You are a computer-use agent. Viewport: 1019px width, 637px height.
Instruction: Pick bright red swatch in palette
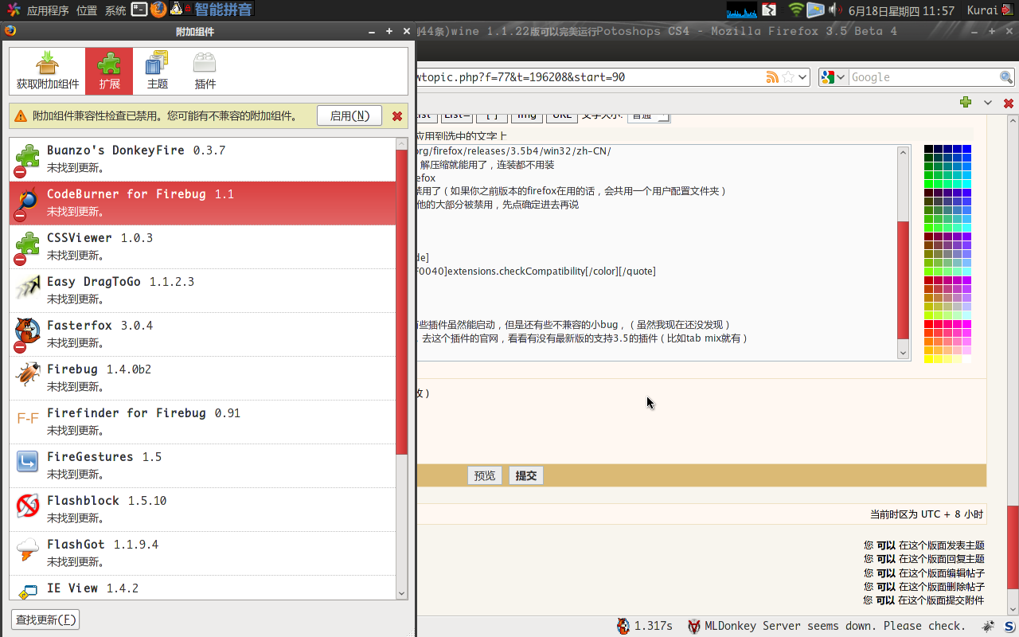pyautogui.click(x=928, y=324)
